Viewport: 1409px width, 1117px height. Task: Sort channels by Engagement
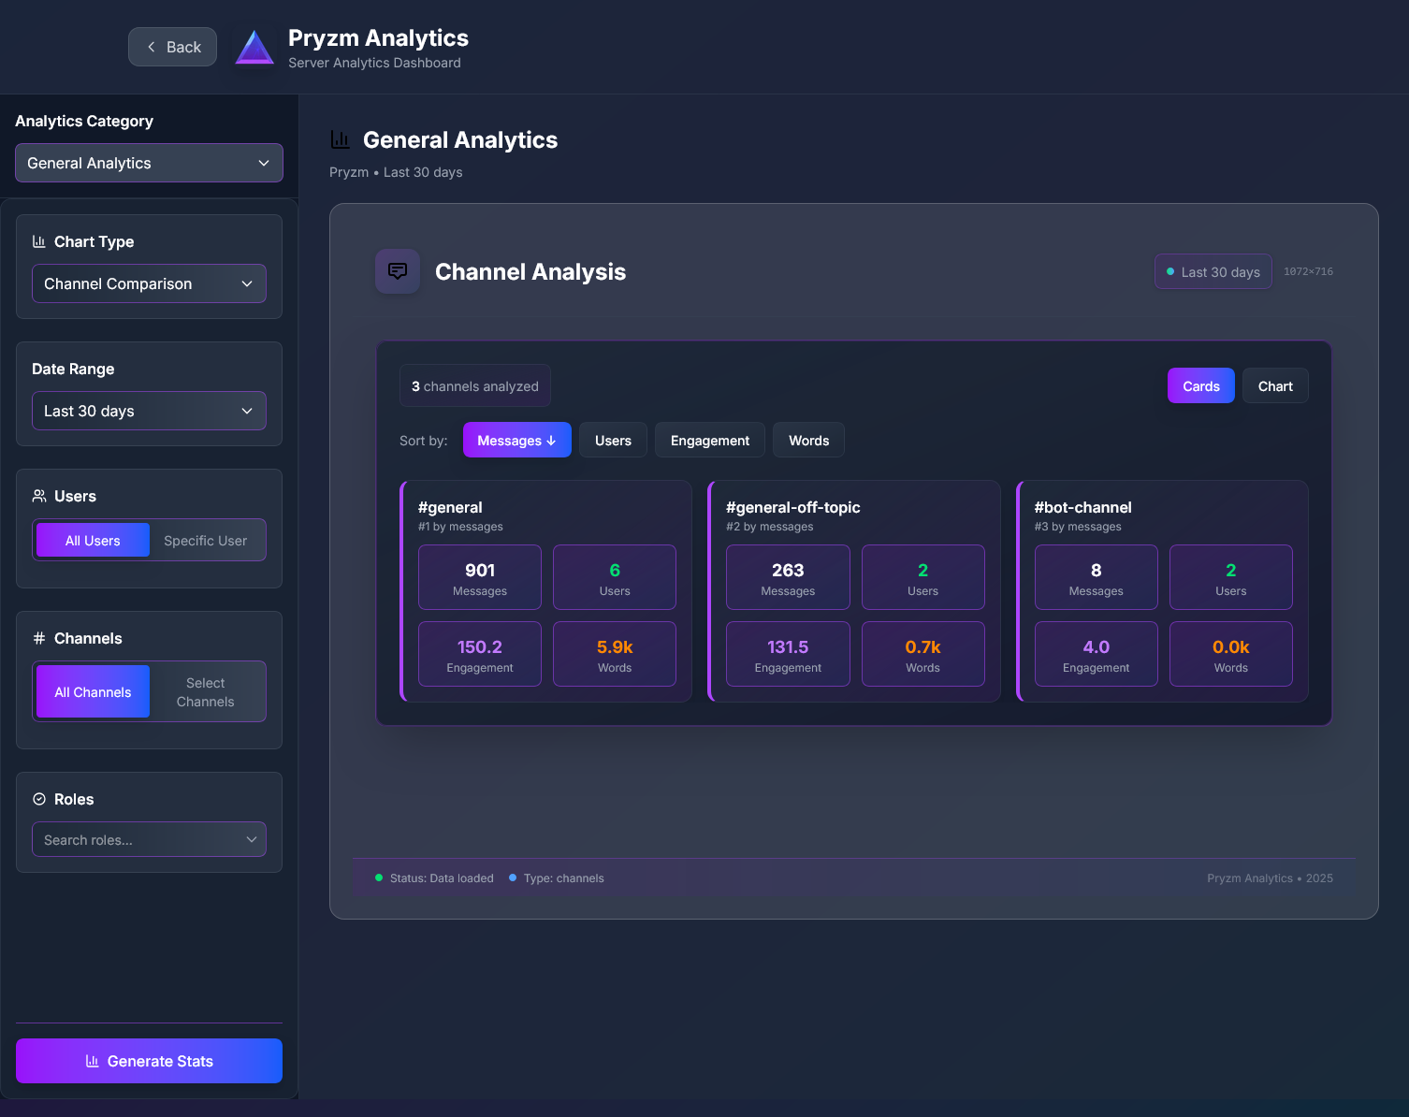[709, 440]
